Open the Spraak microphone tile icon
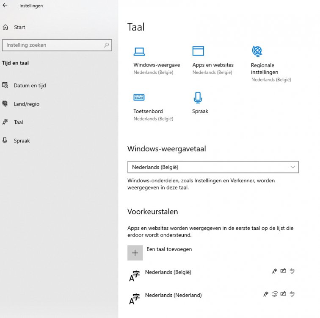The height and width of the screenshot is (318, 320). 198,98
